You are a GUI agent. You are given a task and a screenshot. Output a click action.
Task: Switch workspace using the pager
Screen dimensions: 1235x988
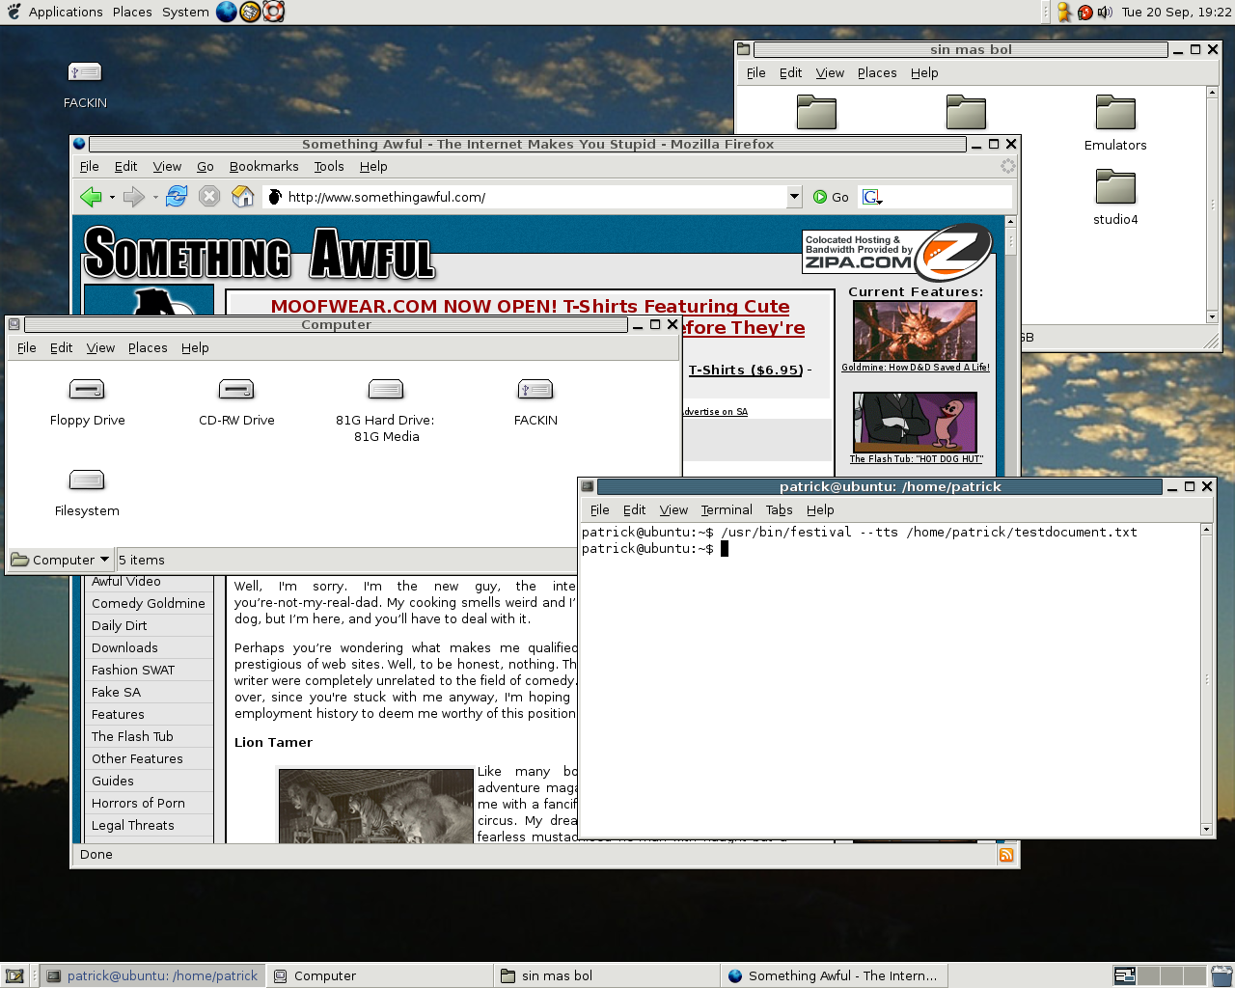click(1159, 975)
